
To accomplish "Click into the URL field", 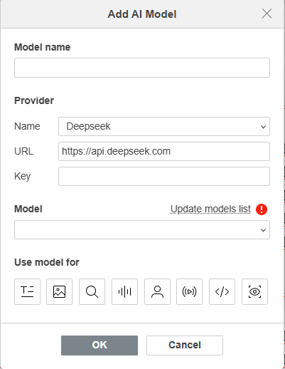I will (164, 151).
